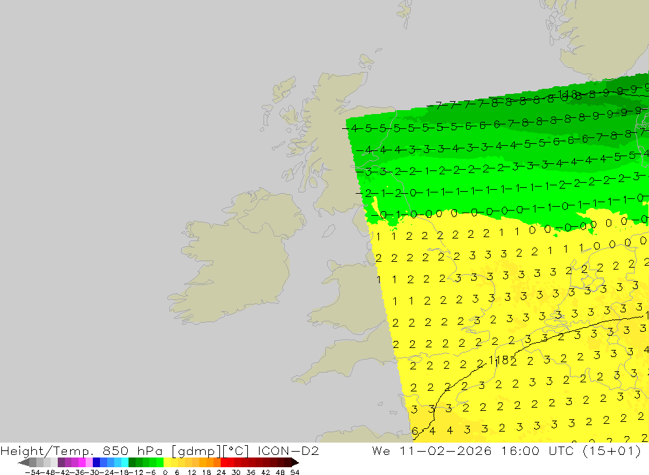Click the left gray arrow of color scale
The image size is (649, 475).
tap(23, 463)
